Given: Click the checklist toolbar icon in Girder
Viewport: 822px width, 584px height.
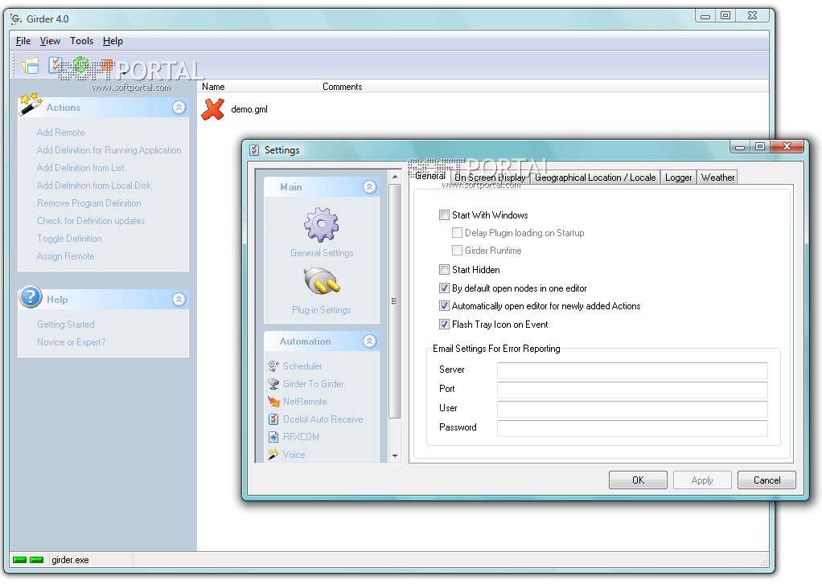Looking at the screenshot, I should click(x=55, y=66).
